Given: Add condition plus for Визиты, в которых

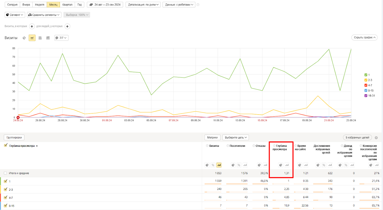Looking at the screenshot, I should (32, 26).
